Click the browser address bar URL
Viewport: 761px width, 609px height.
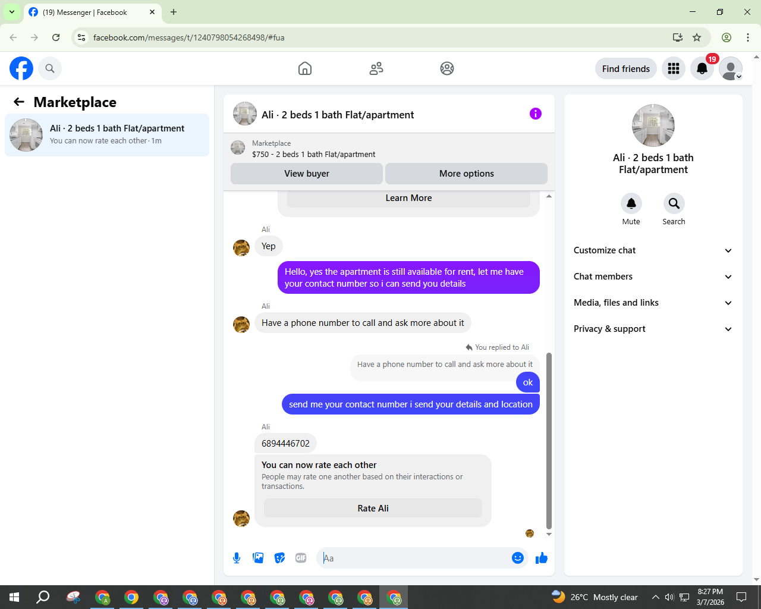tap(189, 37)
